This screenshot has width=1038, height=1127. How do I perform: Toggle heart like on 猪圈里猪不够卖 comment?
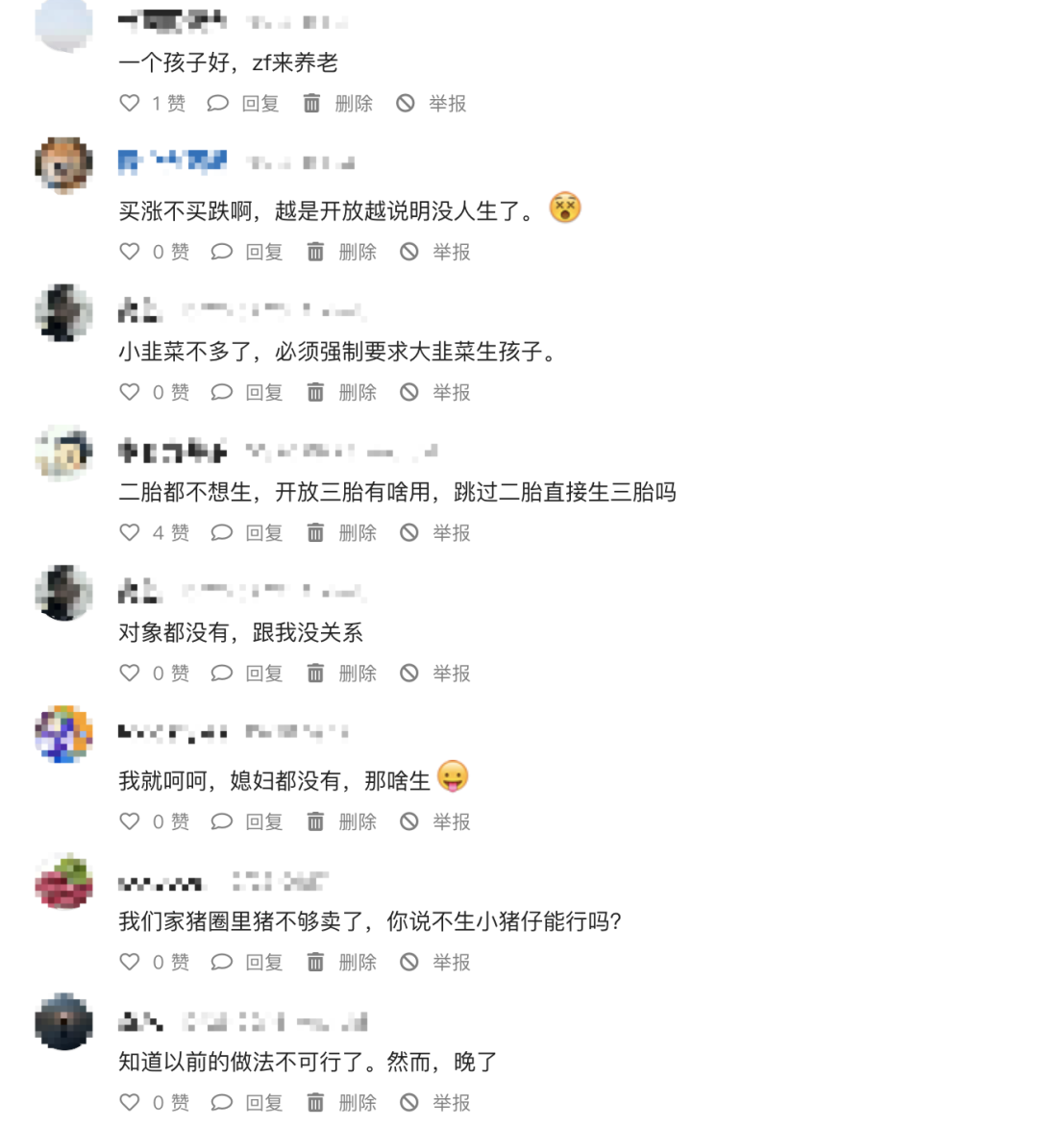(x=130, y=962)
